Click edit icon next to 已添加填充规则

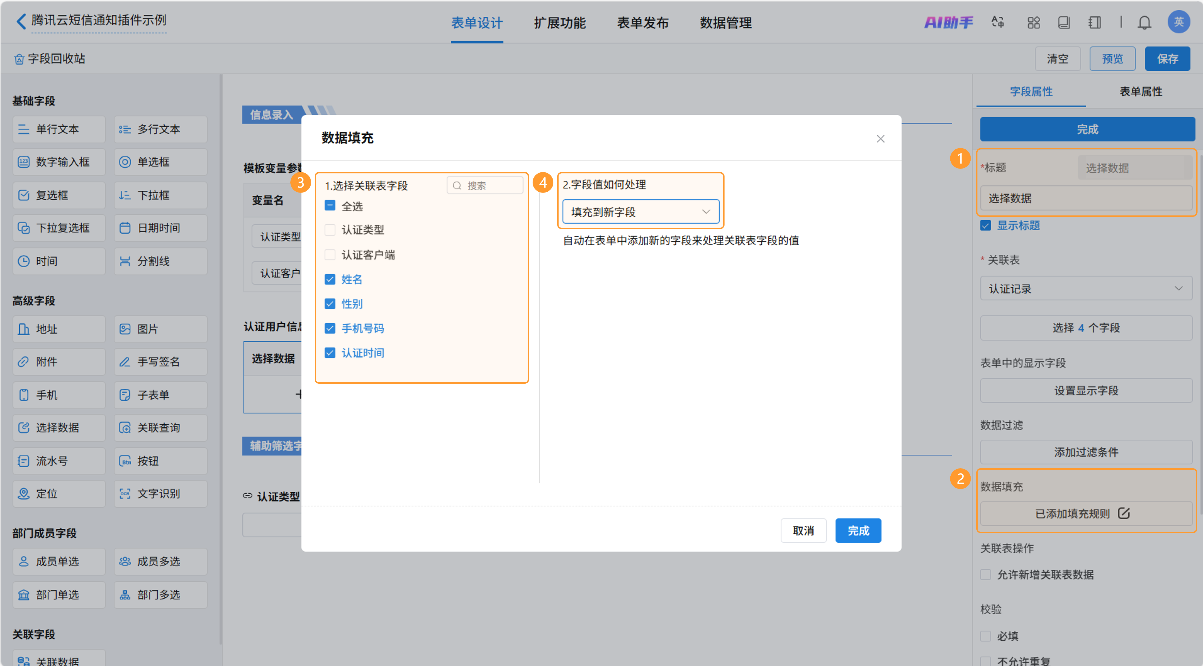point(1124,513)
